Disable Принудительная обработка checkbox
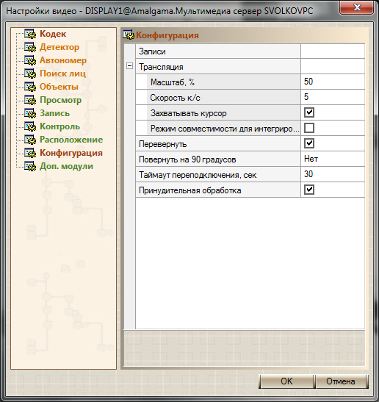379x402 pixels. click(x=309, y=190)
